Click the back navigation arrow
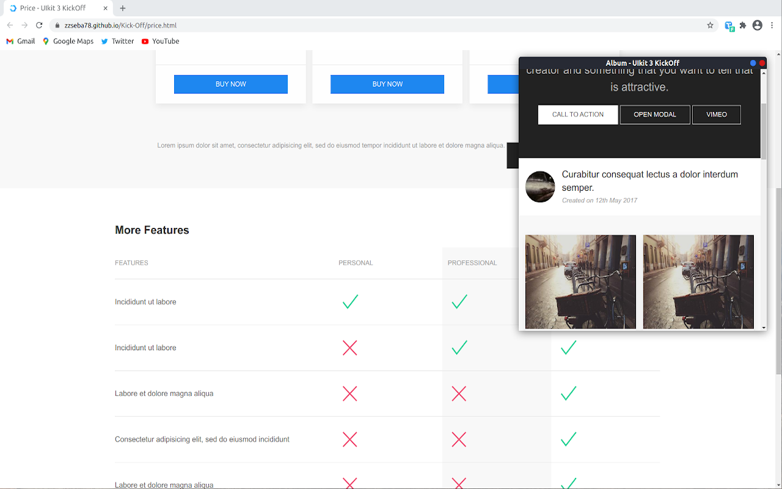This screenshot has height=489, width=782. coord(10,26)
